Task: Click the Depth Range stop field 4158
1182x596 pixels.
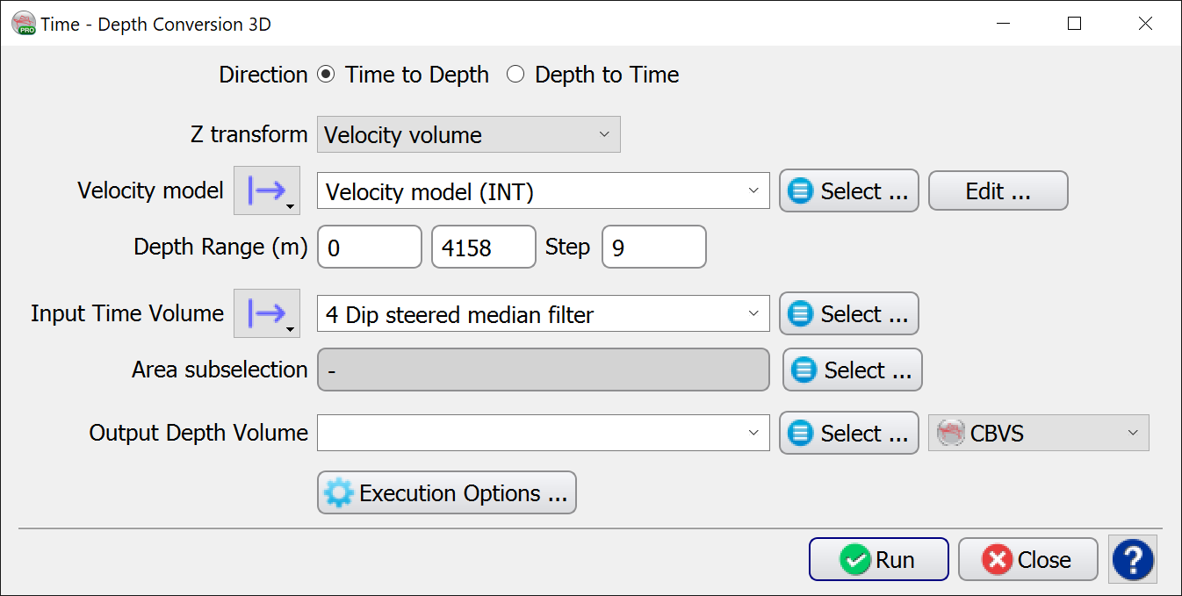Action: coord(483,248)
